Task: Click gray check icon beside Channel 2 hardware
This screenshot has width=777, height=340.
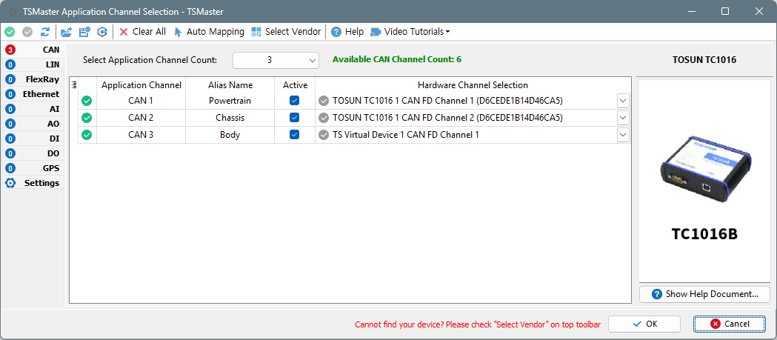Action: pyautogui.click(x=324, y=118)
